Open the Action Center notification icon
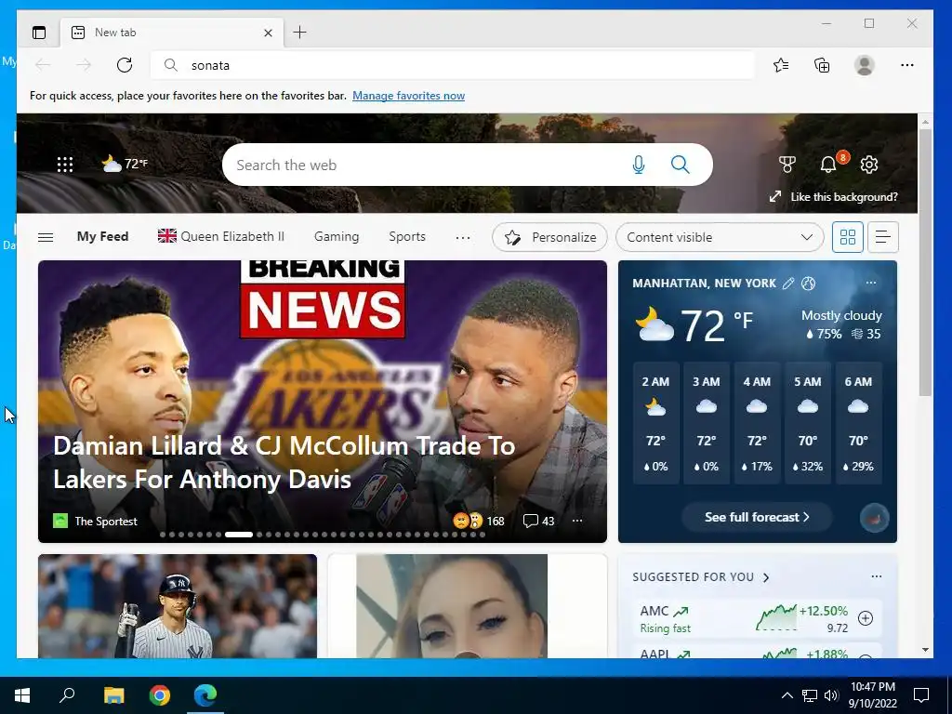The height and width of the screenshot is (714, 952). click(921, 695)
